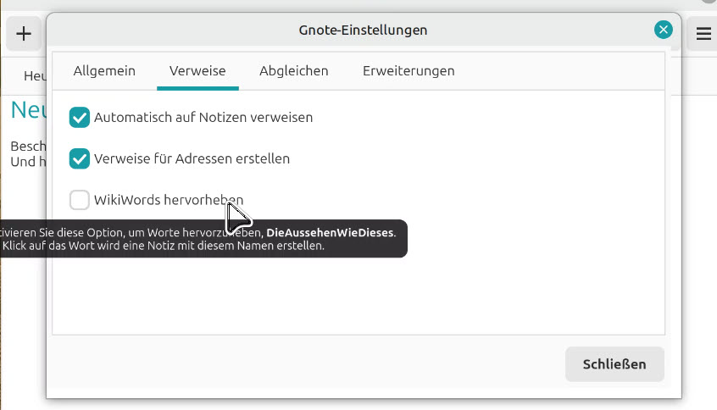Disable Automatisch auf Notizen verweisen checkbox

[79, 118]
